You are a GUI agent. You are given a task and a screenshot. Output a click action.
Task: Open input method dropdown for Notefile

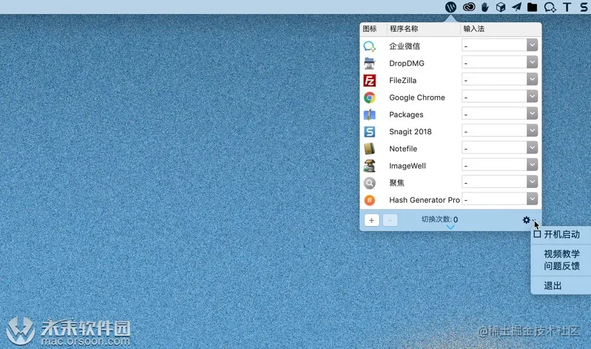532,148
